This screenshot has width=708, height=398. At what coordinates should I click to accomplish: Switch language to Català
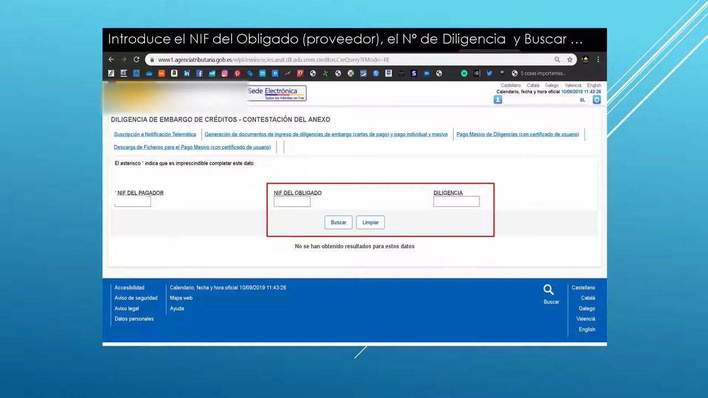tap(533, 85)
